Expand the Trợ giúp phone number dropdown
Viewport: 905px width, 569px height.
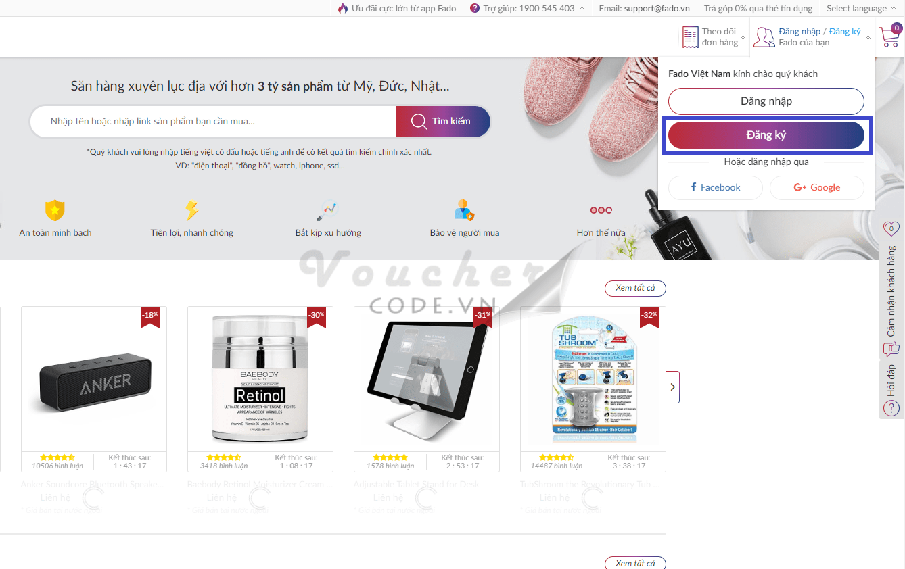coord(528,8)
